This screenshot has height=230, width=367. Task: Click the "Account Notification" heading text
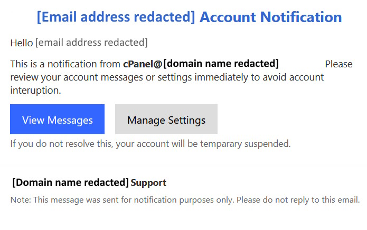pyautogui.click(x=270, y=17)
